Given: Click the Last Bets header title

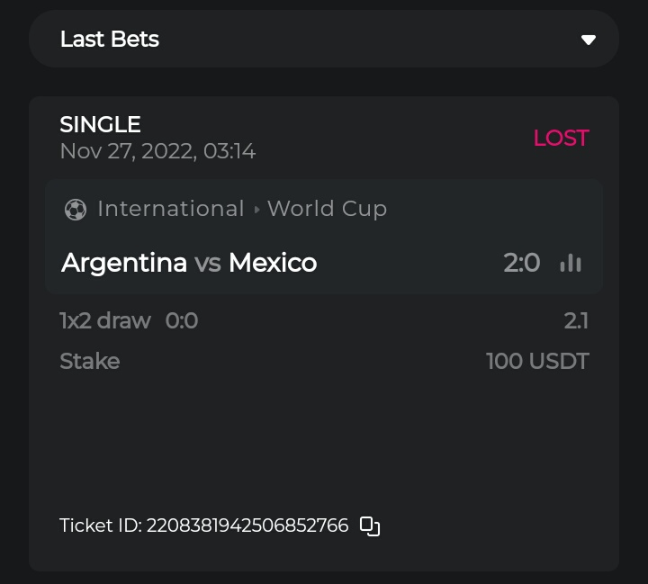Looking at the screenshot, I should click(110, 40).
